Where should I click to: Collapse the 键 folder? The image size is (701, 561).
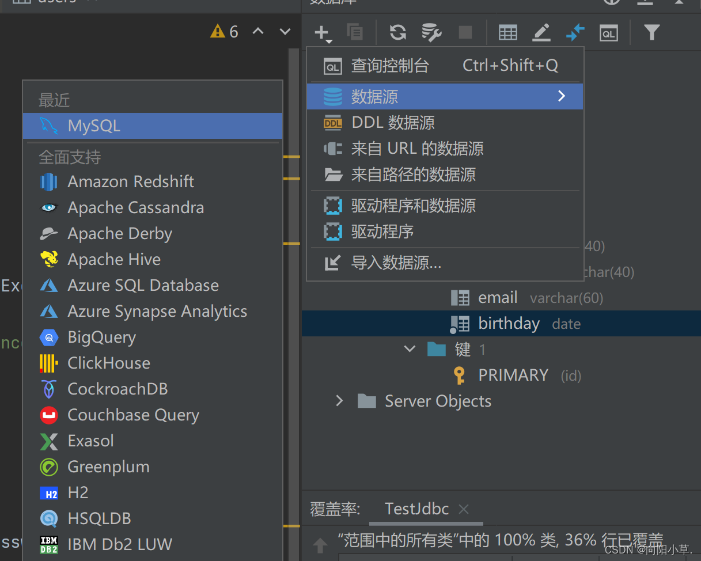click(x=410, y=349)
